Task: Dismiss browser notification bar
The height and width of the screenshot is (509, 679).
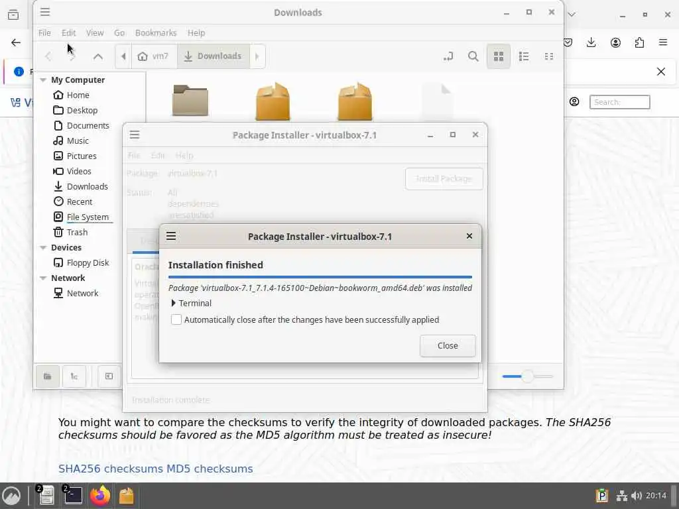Action: pos(661,72)
